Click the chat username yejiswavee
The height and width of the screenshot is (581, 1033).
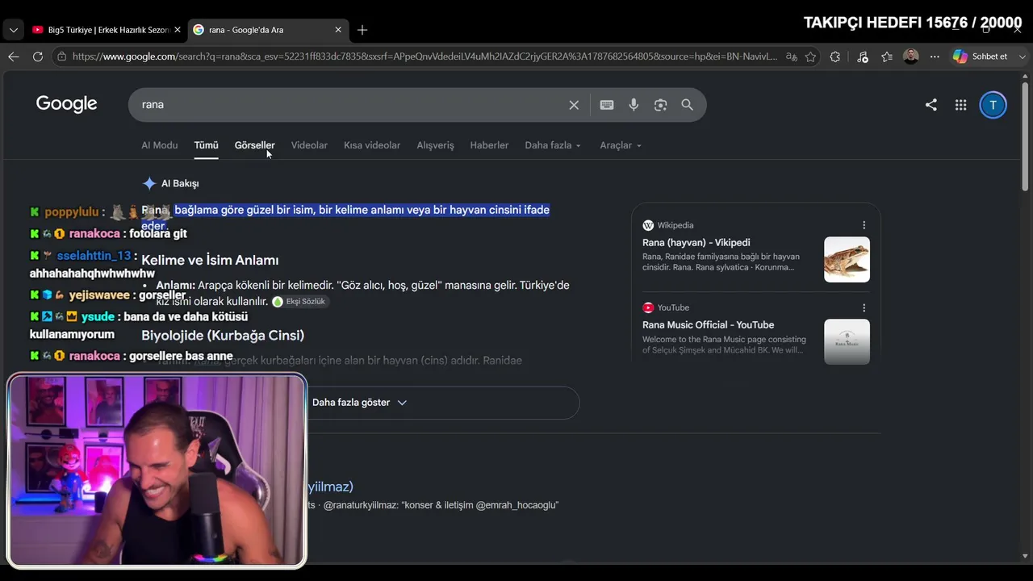(x=99, y=295)
